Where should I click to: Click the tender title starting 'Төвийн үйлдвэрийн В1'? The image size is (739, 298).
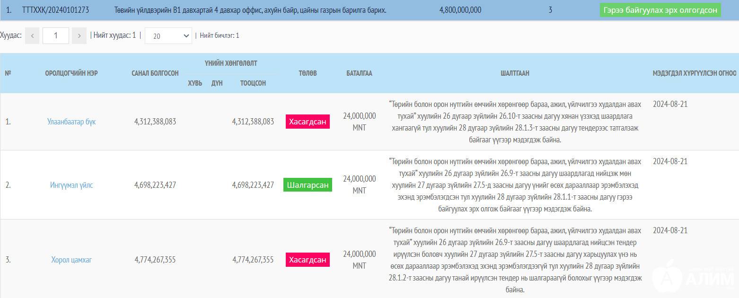click(x=250, y=10)
